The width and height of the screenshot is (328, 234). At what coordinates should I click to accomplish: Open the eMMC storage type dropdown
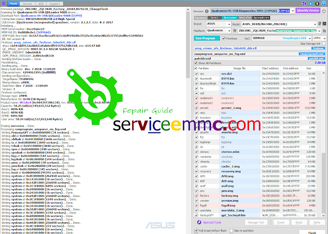click(319, 38)
